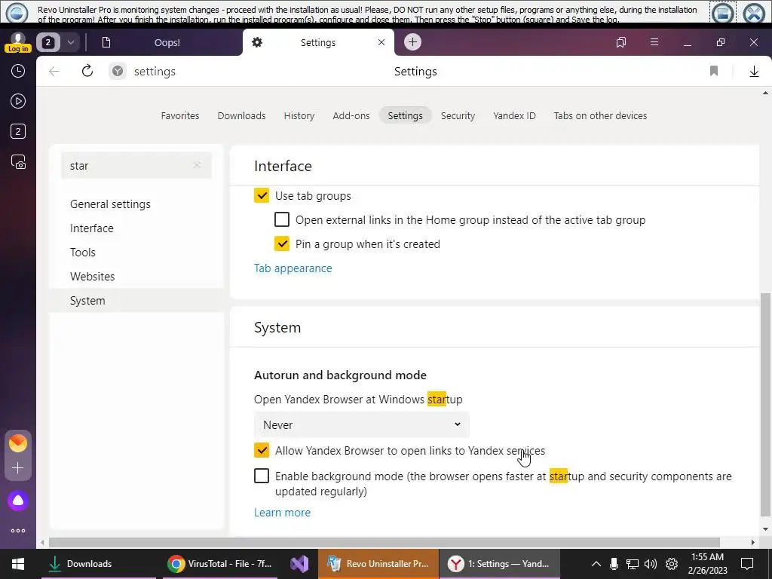This screenshot has width=772, height=579.
Task: Open the Favorites section
Action: 180,115
